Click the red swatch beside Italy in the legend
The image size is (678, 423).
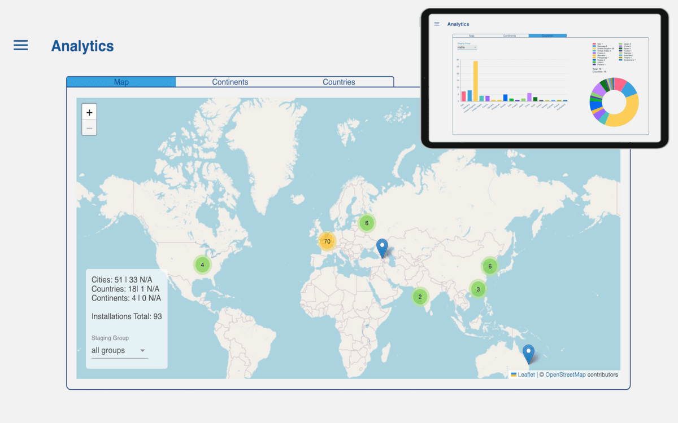click(x=594, y=43)
